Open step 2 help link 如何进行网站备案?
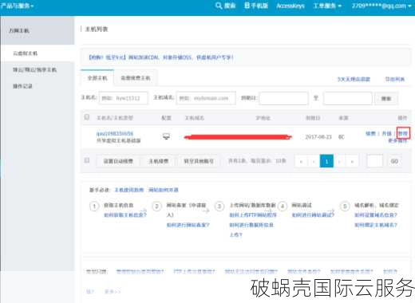The height and width of the screenshot is (303, 415). coord(188,225)
